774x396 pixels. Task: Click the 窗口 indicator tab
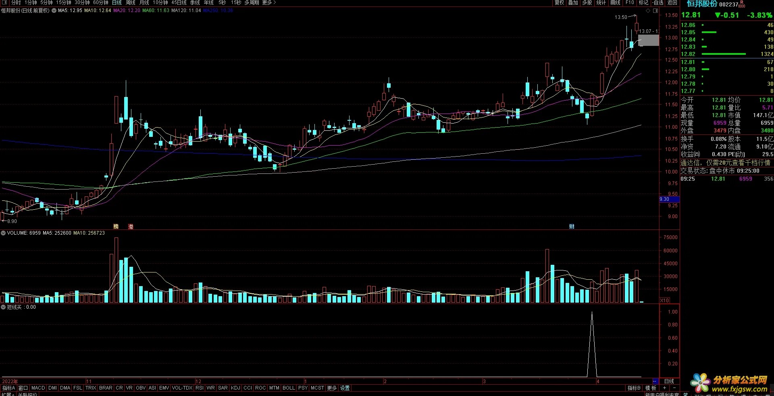coord(23,388)
